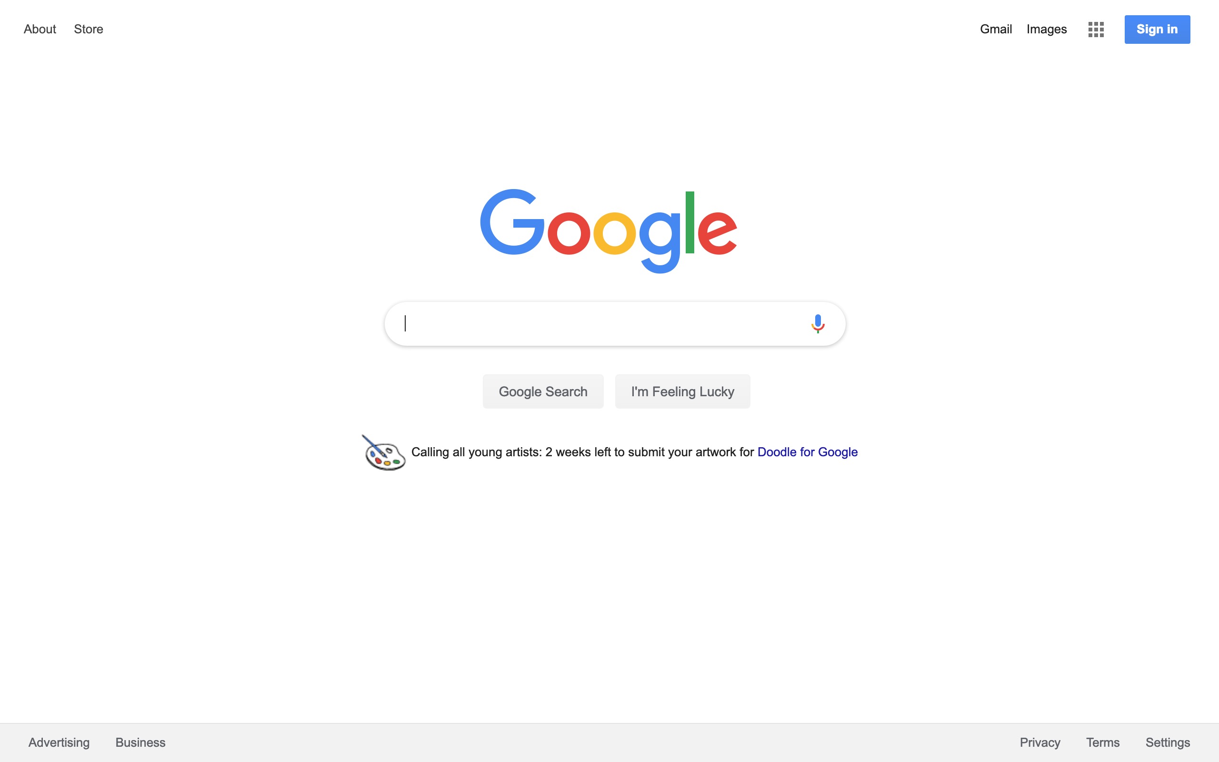Click the Advertising footer link
Image resolution: width=1219 pixels, height=762 pixels.
59,742
